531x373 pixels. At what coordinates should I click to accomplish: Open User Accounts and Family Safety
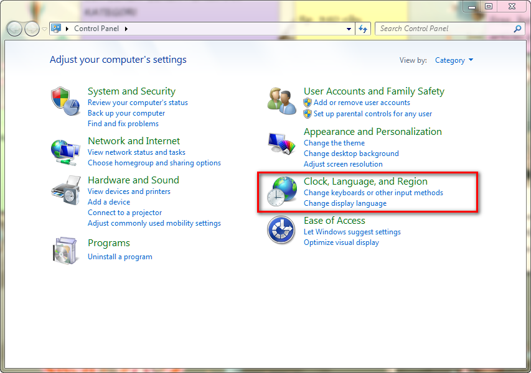coord(374,91)
